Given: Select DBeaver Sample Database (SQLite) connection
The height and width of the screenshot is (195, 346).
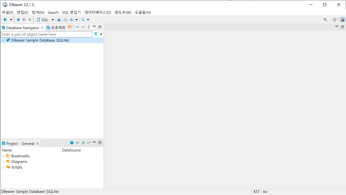Looking at the screenshot, I should point(52,40).
